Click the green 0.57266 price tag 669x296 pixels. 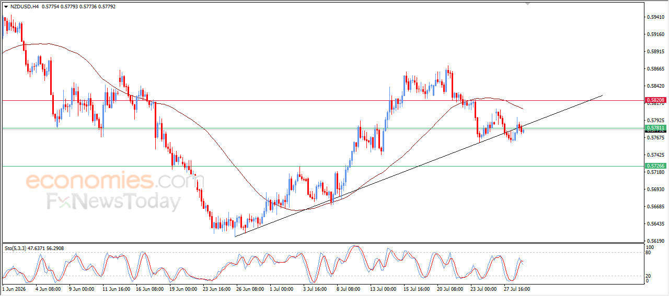(x=655, y=166)
